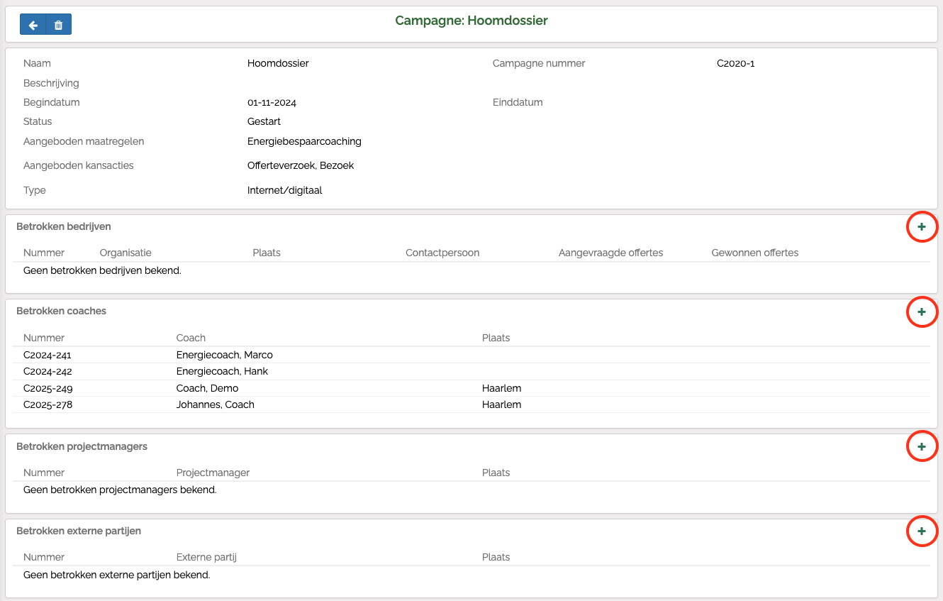Click the Naam value Hoomdossier
Viewport: 943px width, 601px height.
pos(278,63)
